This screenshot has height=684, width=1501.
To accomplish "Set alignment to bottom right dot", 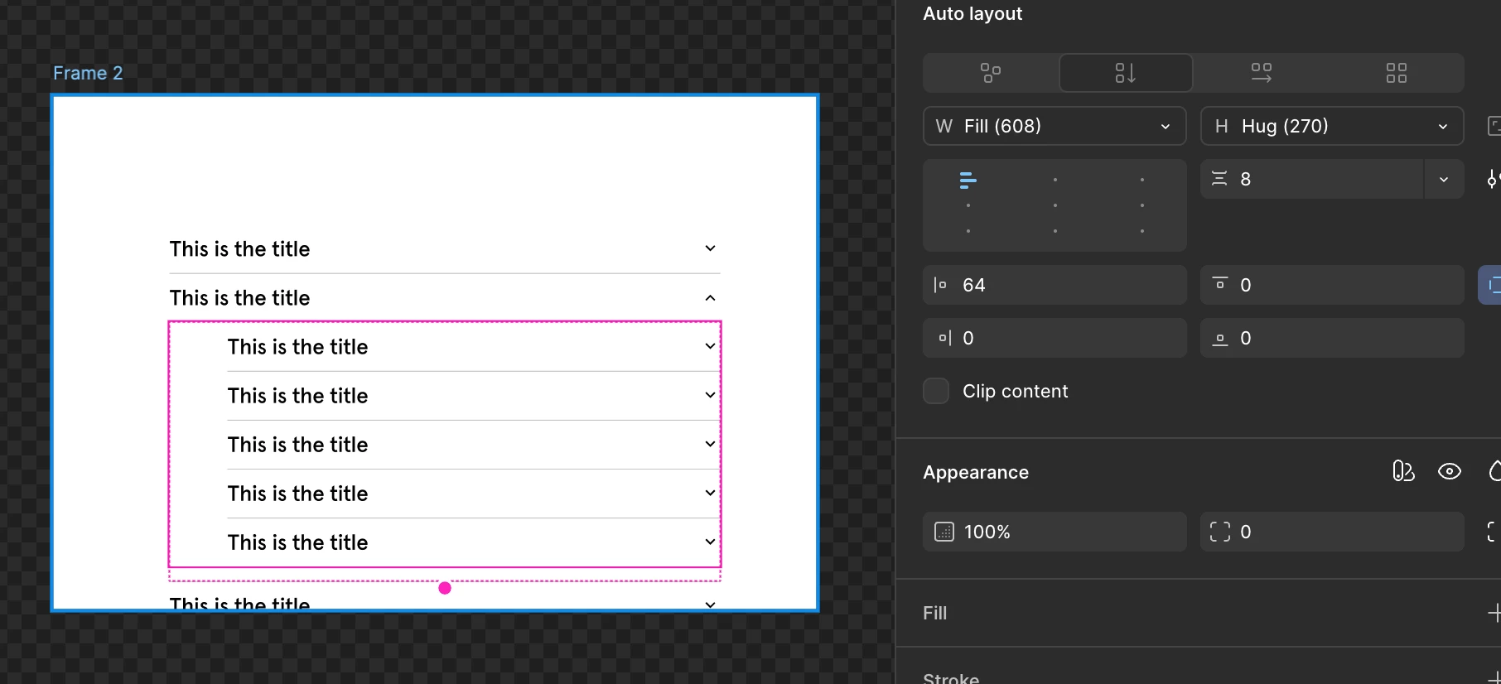I will (1142, 231).
